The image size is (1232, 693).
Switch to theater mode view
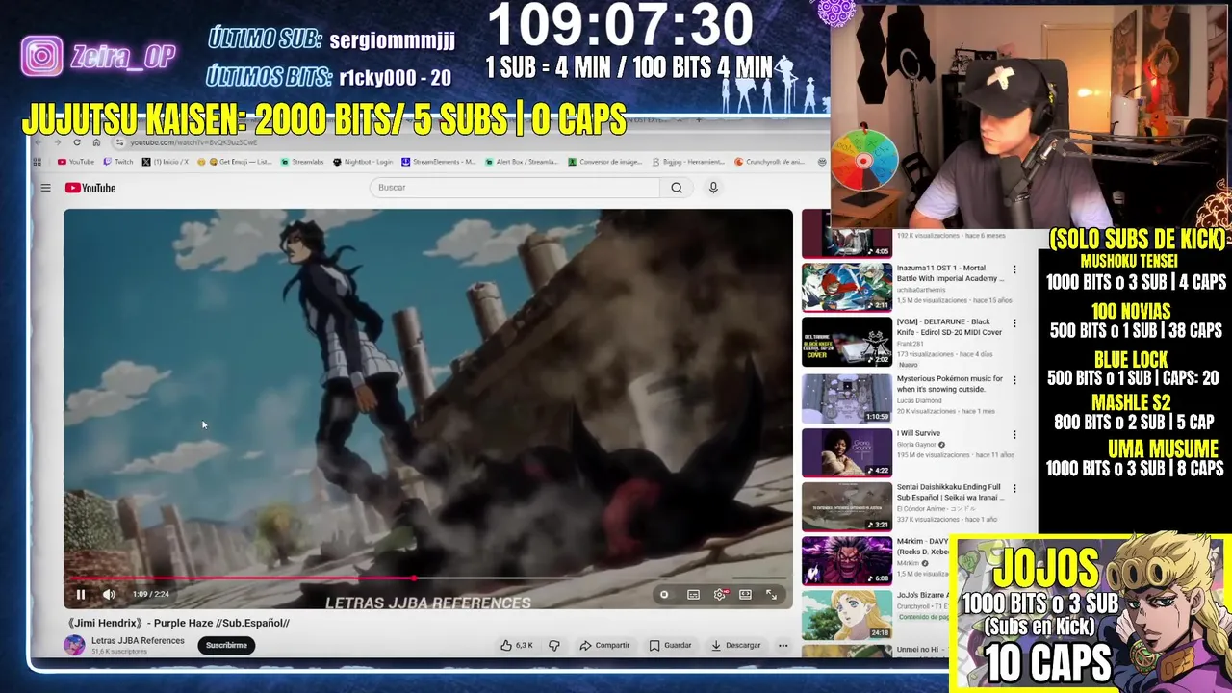tap(745, 595)
